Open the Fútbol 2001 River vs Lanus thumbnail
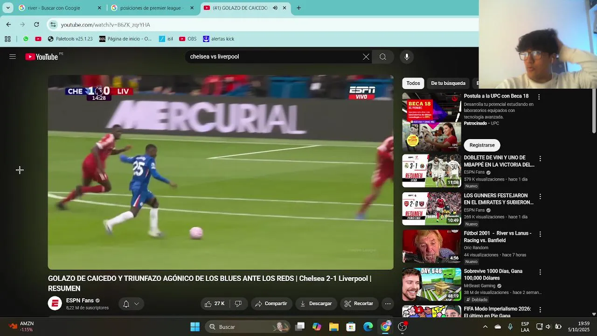This screenshot has height=336, width=597. point(431,246)
